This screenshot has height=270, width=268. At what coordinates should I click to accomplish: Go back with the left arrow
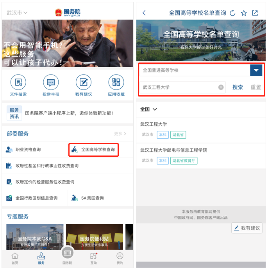coord(144,13)
